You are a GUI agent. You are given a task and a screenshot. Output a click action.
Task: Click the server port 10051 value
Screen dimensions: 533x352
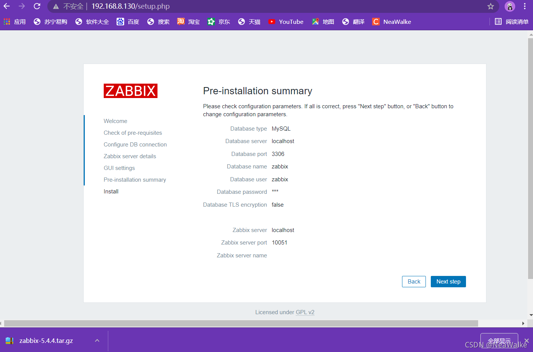click(x=279, y=243)
